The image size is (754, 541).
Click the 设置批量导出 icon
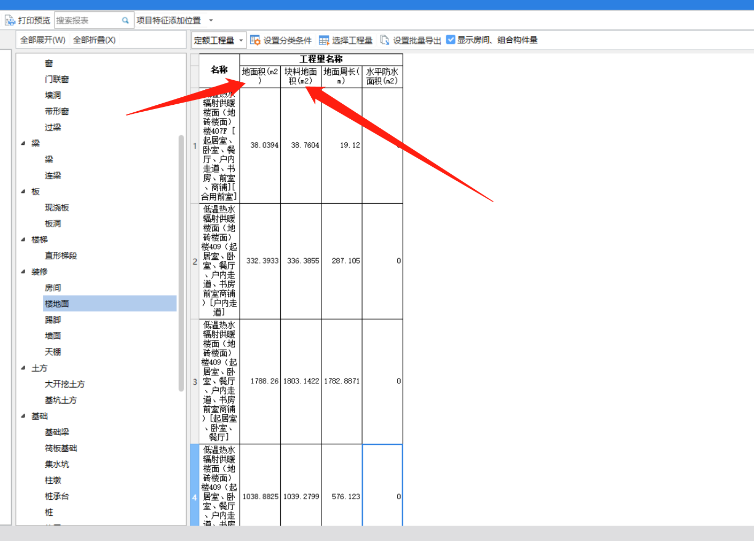(x=385, y=40)
